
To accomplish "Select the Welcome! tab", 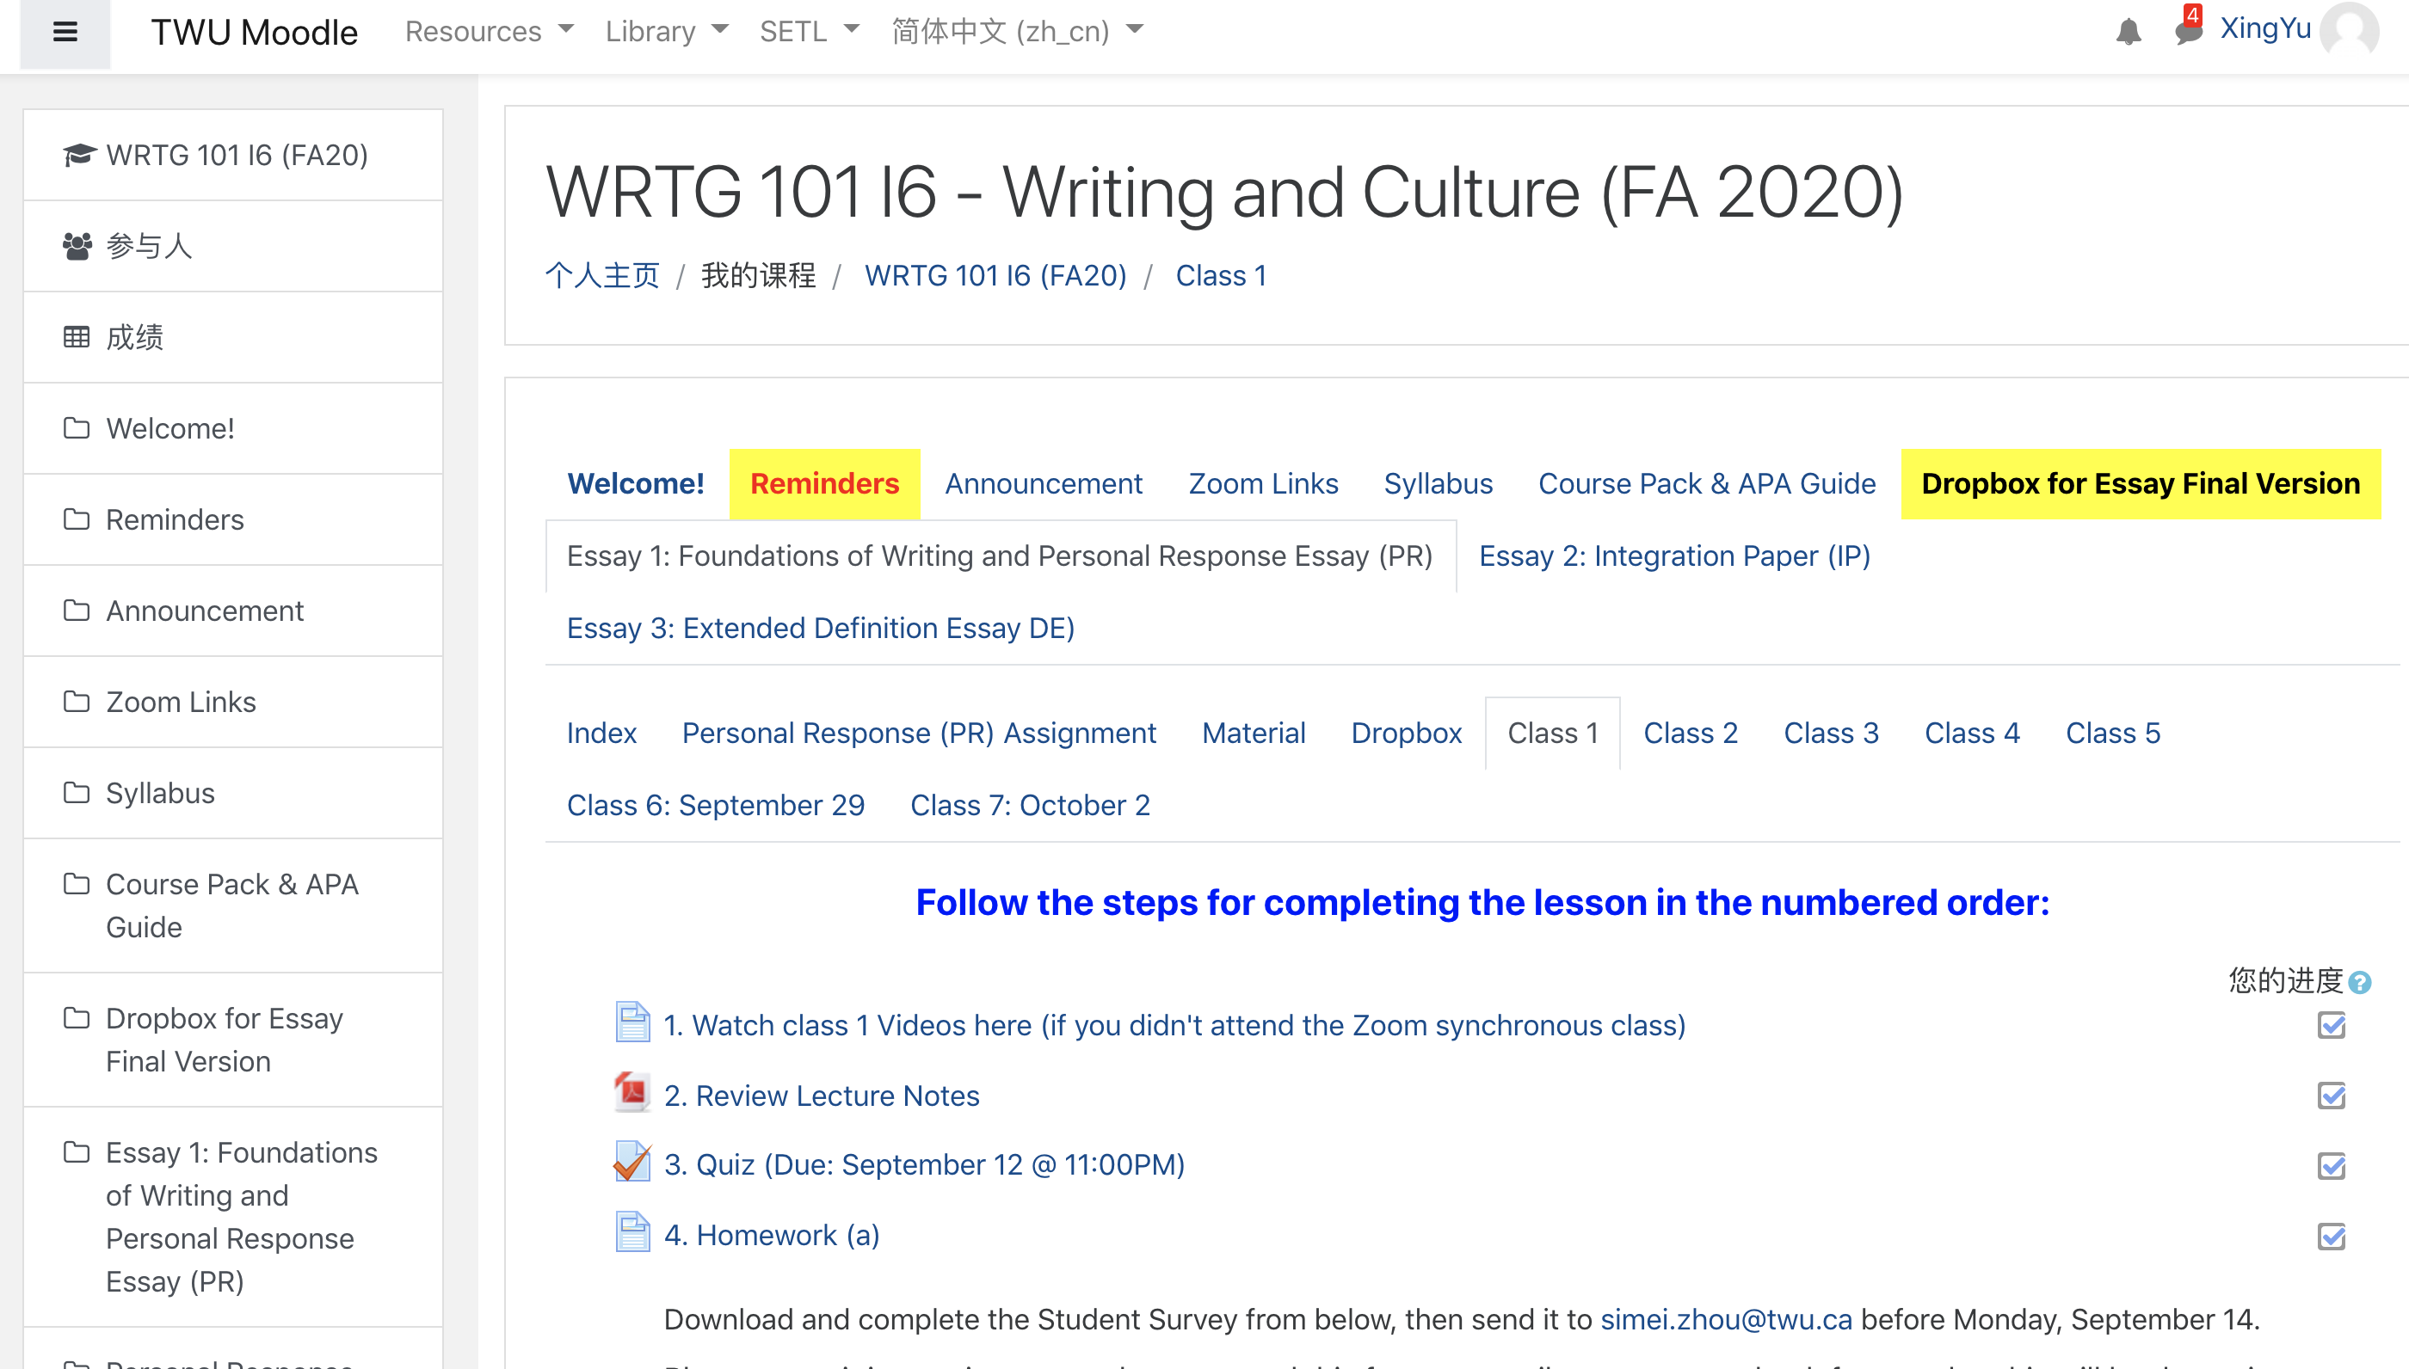I will pyautogui.click(x=636, y=483).
